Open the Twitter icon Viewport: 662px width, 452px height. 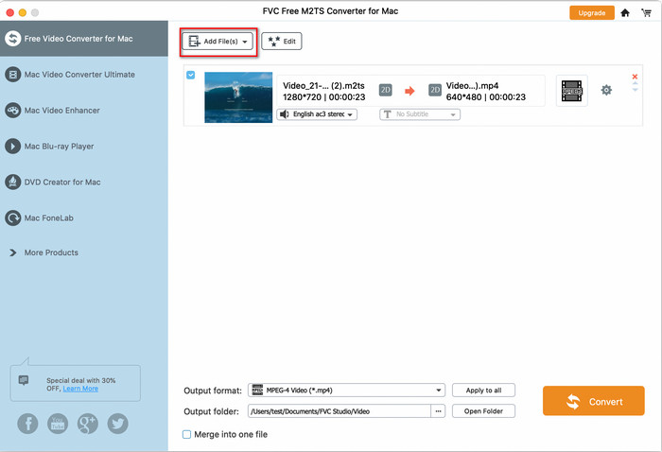[x=118, y=424]
